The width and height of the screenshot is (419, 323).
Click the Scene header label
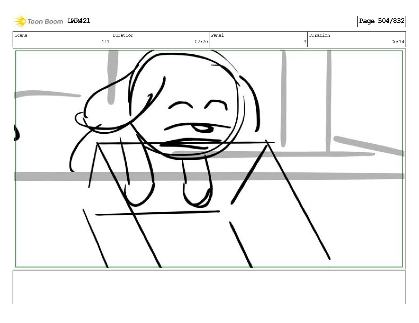[x=21, y=35]
